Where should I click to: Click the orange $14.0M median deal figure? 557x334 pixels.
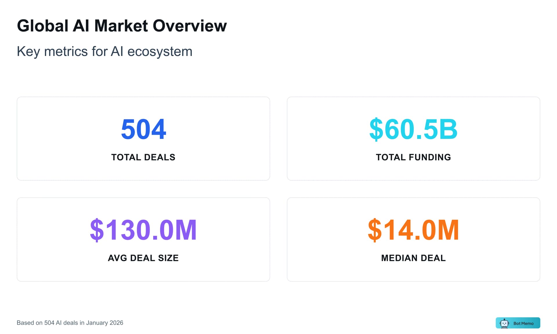413,230
